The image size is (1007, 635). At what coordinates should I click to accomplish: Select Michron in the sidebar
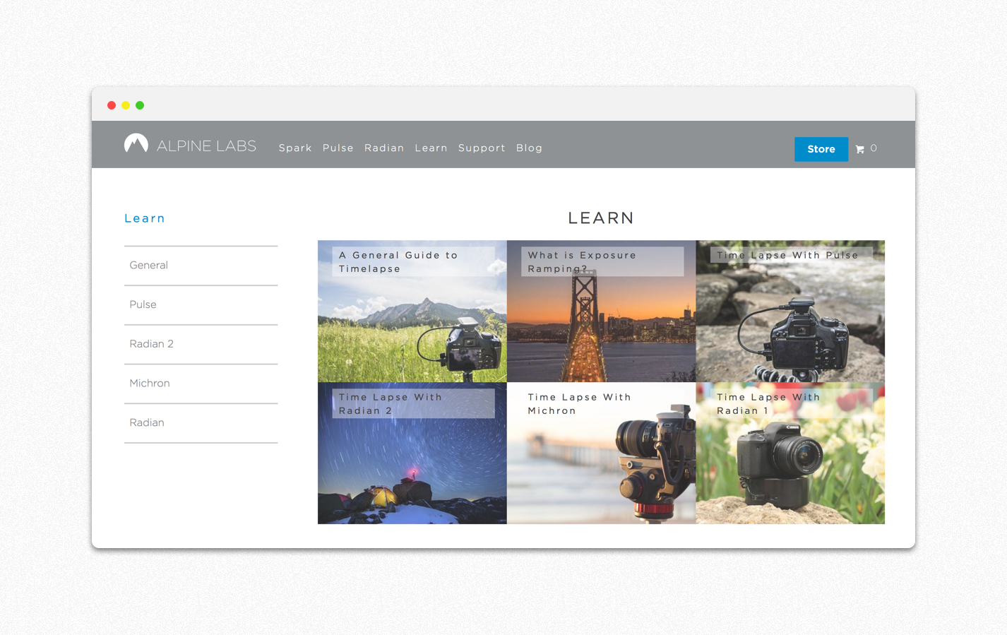tap(201, 384)
